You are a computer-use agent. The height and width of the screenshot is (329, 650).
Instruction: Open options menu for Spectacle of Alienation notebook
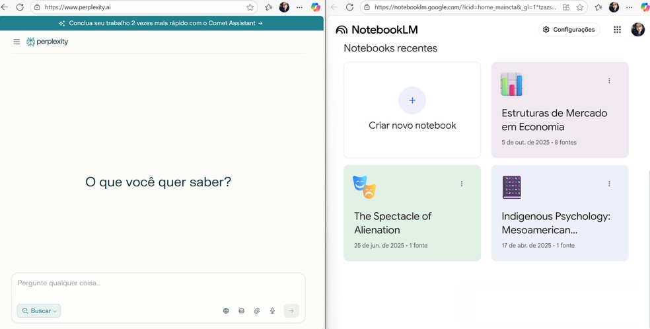[461, 184]
